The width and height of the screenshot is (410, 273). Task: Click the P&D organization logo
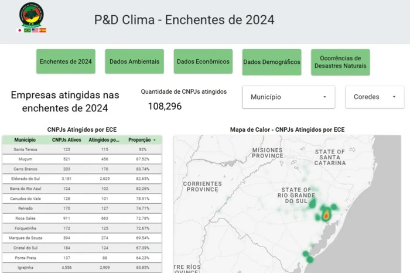click(x=32, y=15)
